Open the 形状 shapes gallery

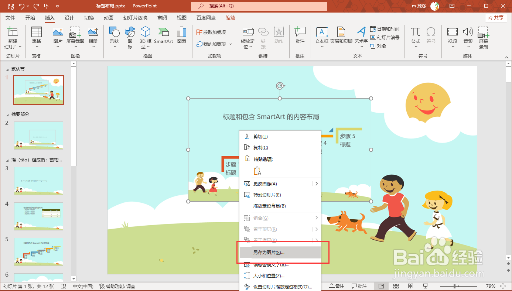(x=115, y=32)
